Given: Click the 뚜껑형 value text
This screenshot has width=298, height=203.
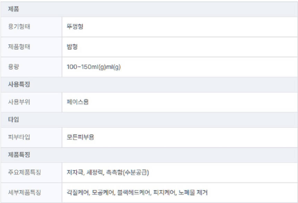Looking at the screenshot, I should (x=75, y=27).
